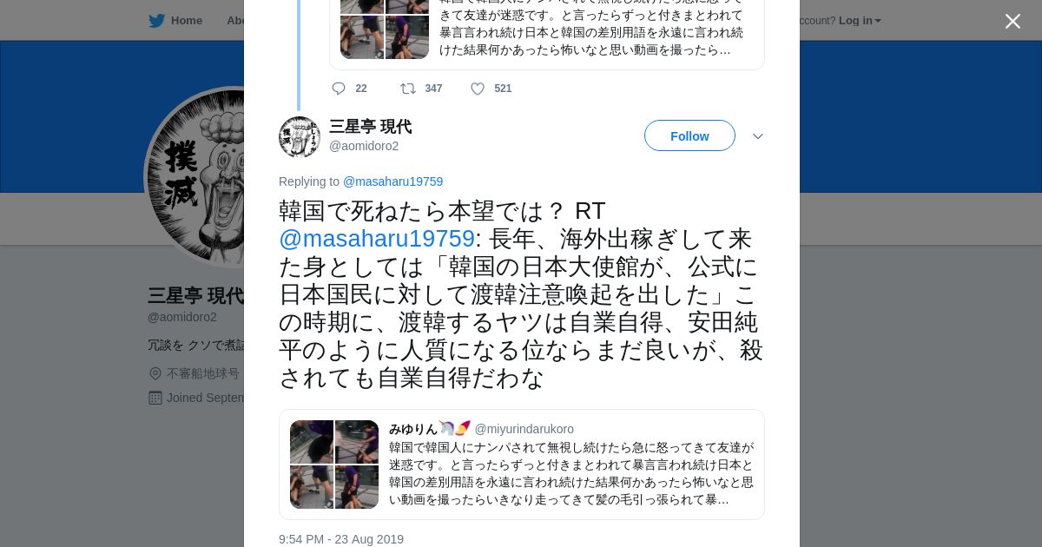This screenshot has height=547, width=1042.
Task: Click the reply speech bubble icon
Action: [x=339, y=89]
